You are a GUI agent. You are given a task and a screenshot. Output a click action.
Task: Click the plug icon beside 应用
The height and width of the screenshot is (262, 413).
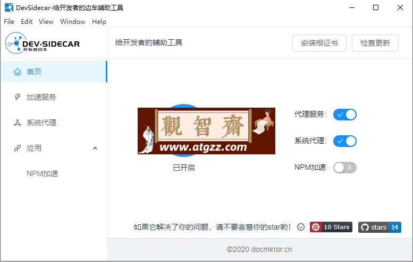[x=18, y=148]
